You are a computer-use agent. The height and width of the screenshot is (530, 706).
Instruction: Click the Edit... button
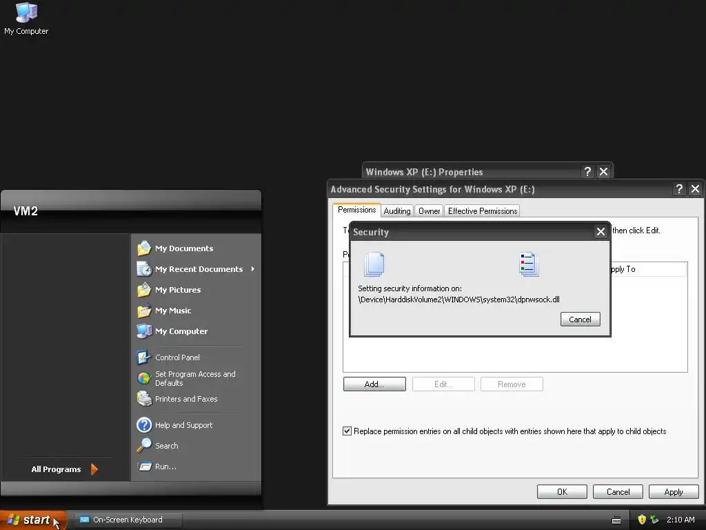[x=443, y=384]
